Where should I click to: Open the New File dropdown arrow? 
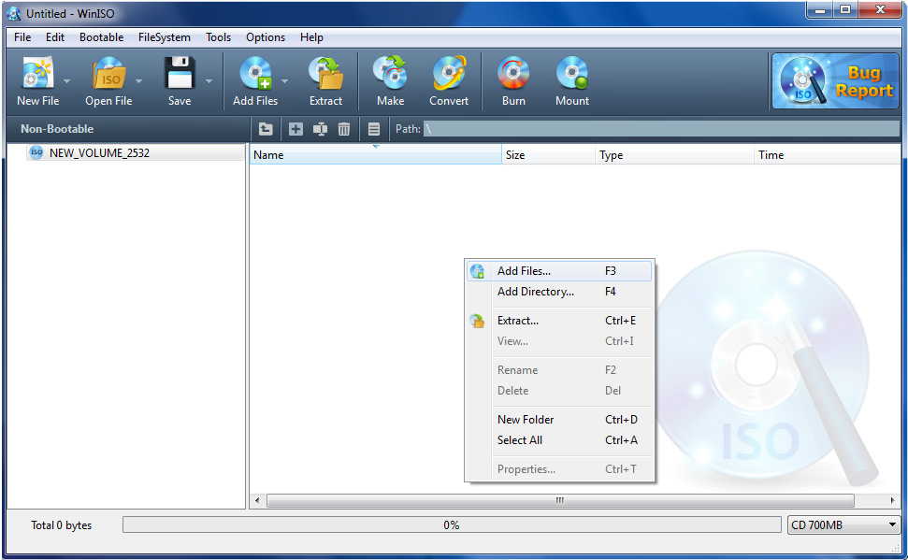click(x=66, y=81)
